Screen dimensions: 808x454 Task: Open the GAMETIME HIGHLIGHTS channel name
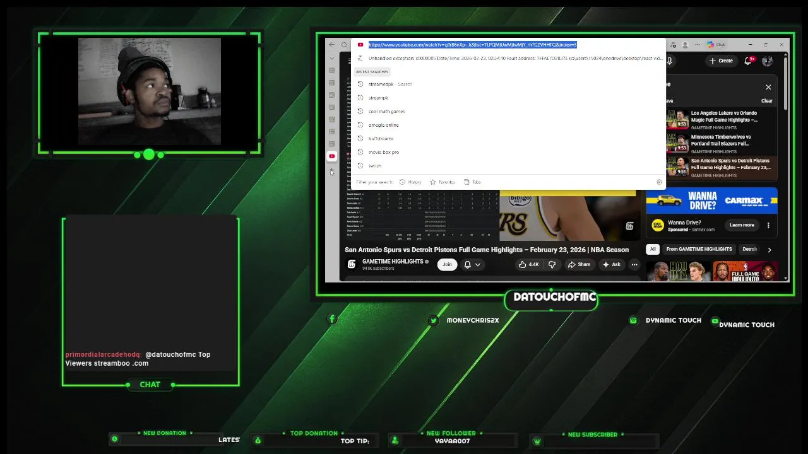point(393,261)
